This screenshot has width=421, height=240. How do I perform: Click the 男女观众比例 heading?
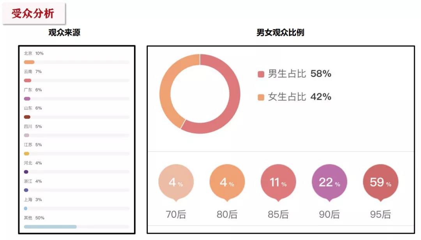(280, 33)
